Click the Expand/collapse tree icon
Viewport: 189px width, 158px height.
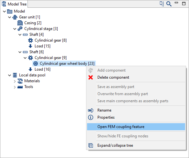91,145
